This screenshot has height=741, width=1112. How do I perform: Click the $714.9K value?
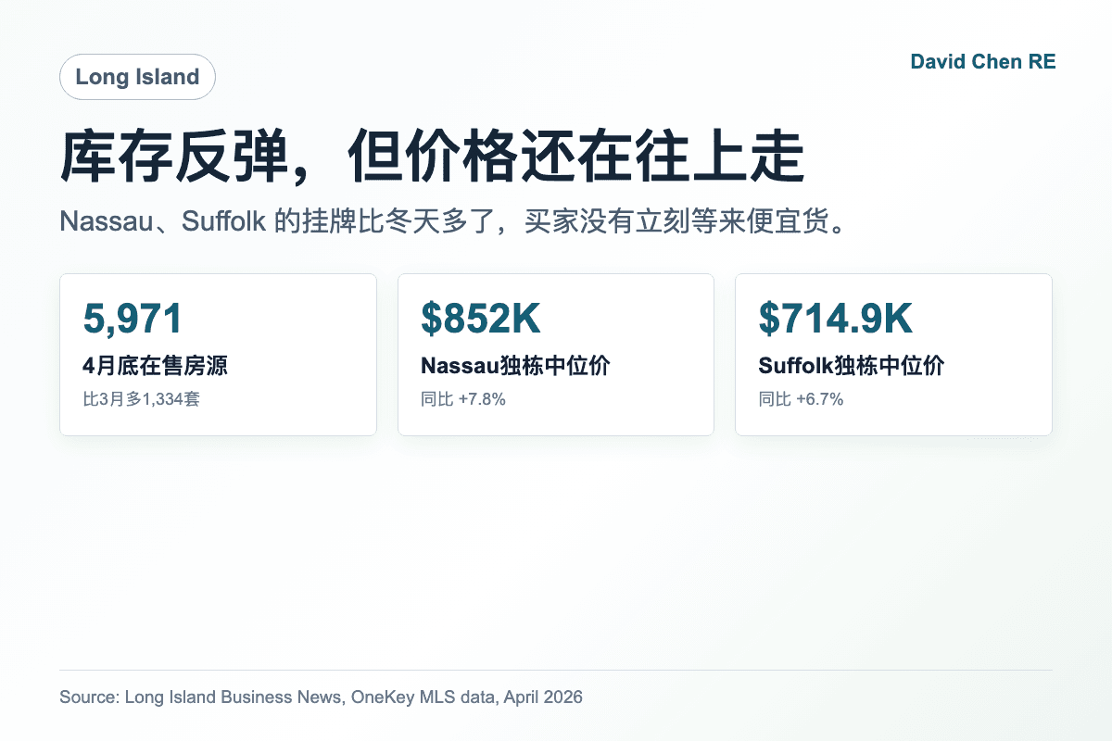836,319
